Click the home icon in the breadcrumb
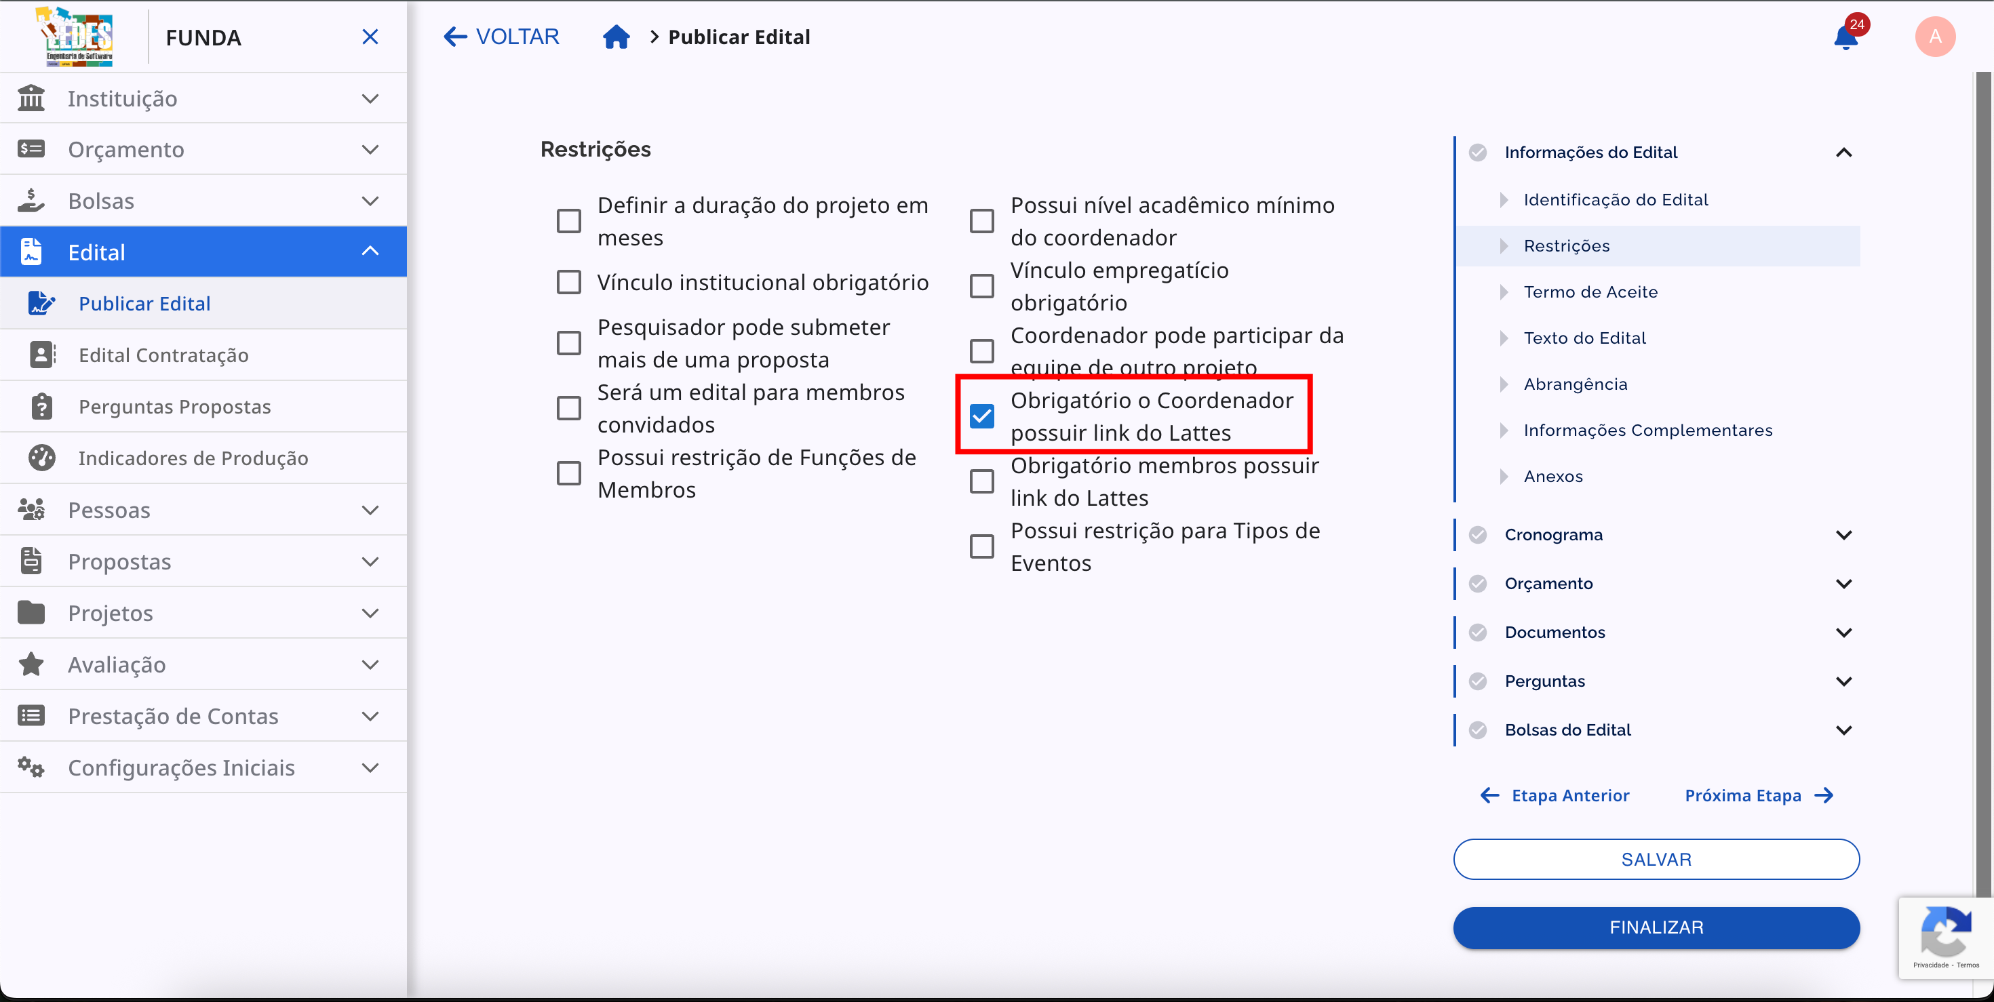1994x1002 pixels. [616, 37]
